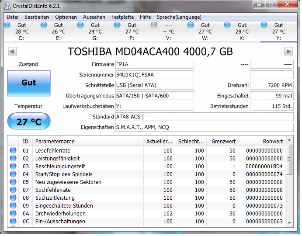Image resolution: width=302 pixels, height=236 pixels.
Task: Click raw value 000000000063
Action: [x=264, y=222]
